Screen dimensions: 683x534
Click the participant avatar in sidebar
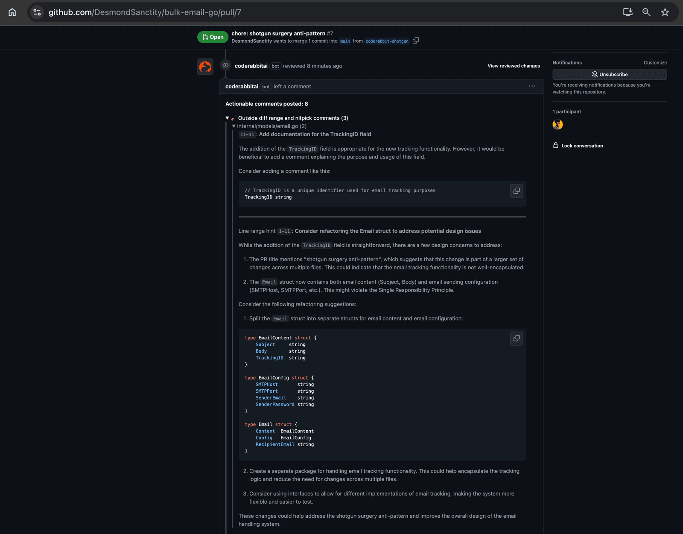click(x=557, y=125)
